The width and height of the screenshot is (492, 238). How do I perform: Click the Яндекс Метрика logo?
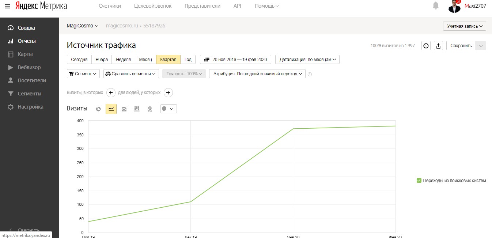(x=41, y=6)
